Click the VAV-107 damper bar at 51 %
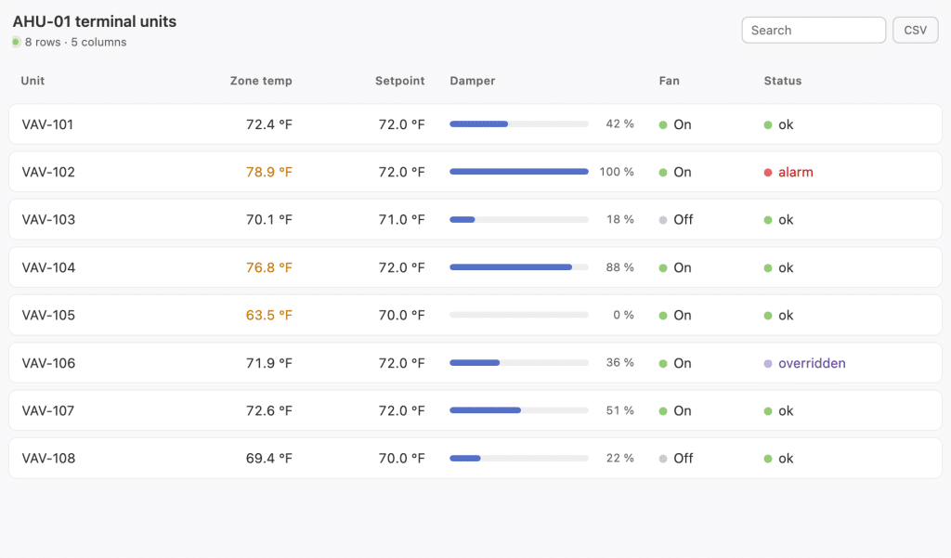This screenshot has width=951, height=558. tap(519, 410)
